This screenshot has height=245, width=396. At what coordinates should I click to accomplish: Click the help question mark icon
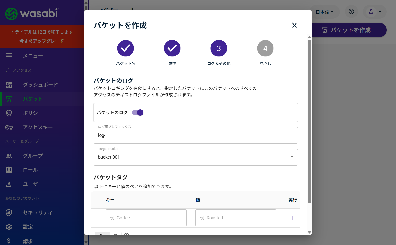coord(351,11)
